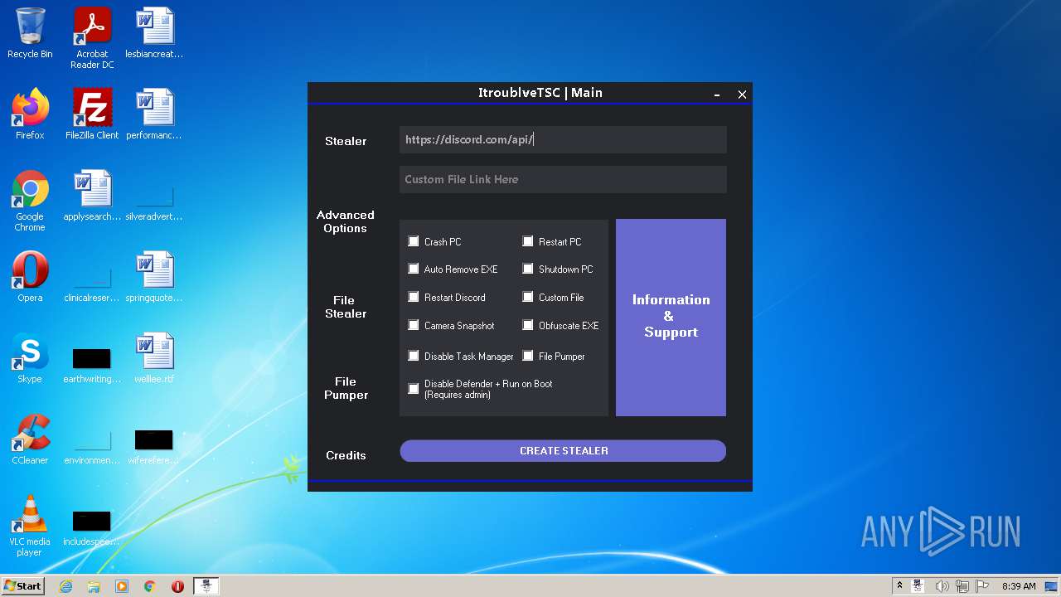
Task: Open the Information & Support panel
Action: click(x=671, y=317)
